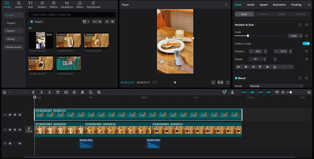The width and height of the screenshot is (314, 159).
Task: Open the Stickers panel
Action: point(42,5)
